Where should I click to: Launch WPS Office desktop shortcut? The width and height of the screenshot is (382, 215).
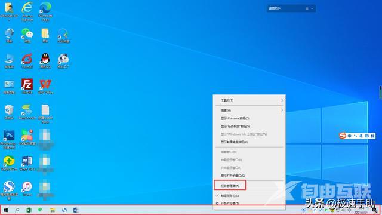pyautogui.click(x=45, y=86)
